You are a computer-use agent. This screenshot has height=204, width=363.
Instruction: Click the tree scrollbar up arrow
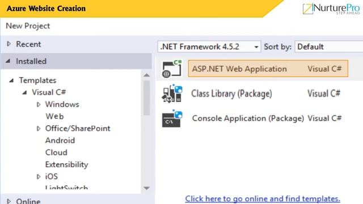tap(146, 75)
